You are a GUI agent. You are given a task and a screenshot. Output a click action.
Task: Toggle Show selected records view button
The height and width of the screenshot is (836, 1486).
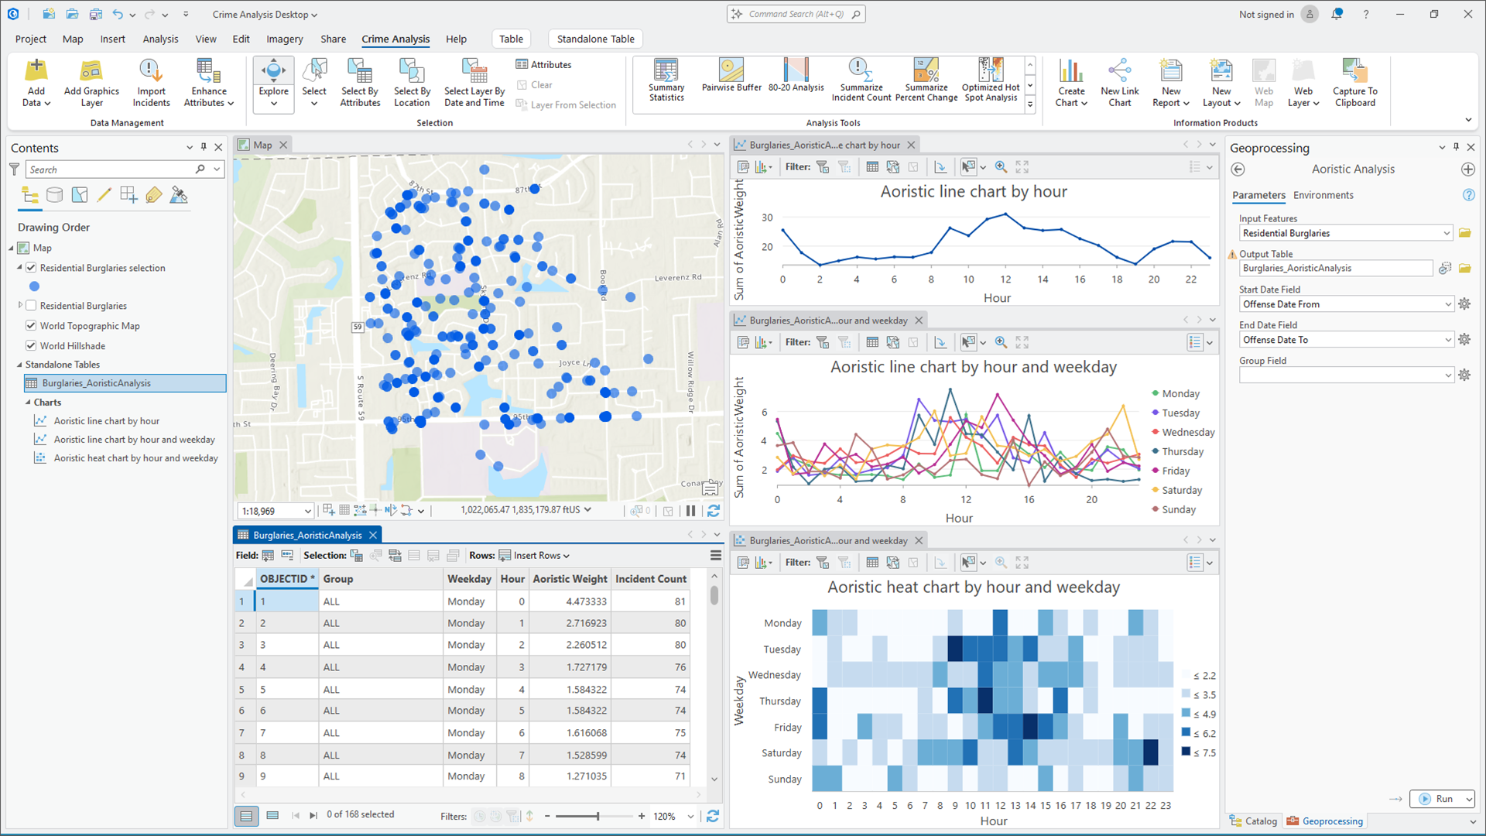coord(272,815)
